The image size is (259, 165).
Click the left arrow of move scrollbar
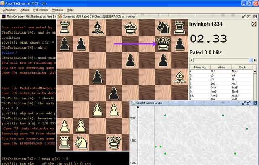pyautogui.click(x=192, y=60)
